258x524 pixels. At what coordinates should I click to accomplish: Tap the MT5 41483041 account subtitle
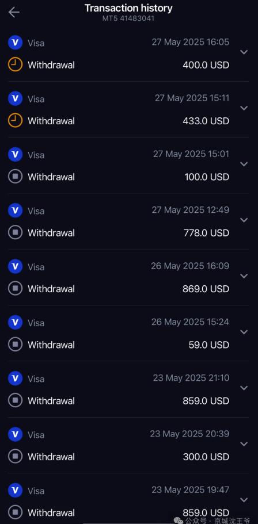pos(128,18)
